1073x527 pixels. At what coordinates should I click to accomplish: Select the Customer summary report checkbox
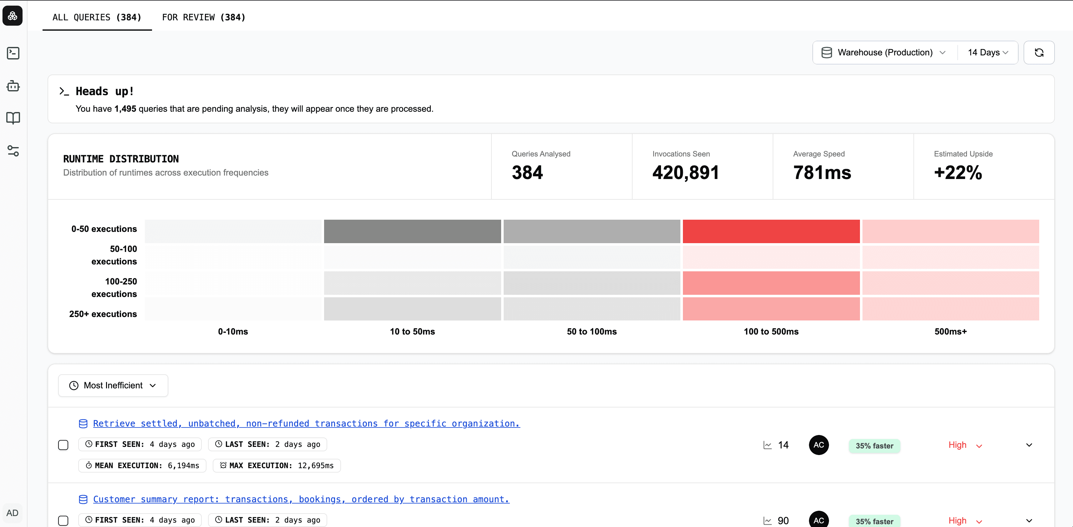[63, 520]
